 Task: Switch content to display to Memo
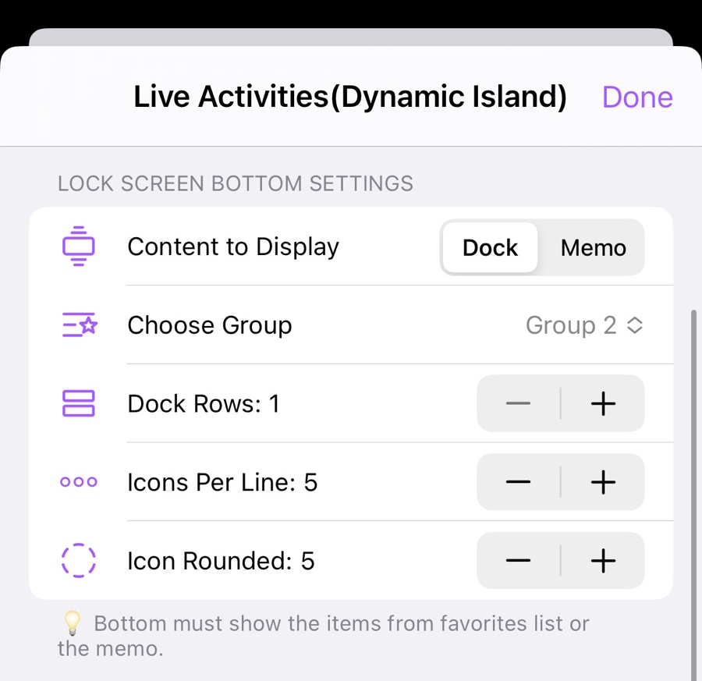(x=593, y=247)
